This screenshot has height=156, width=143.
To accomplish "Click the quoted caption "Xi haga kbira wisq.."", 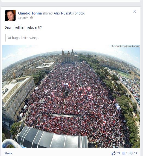I will 23,38.
